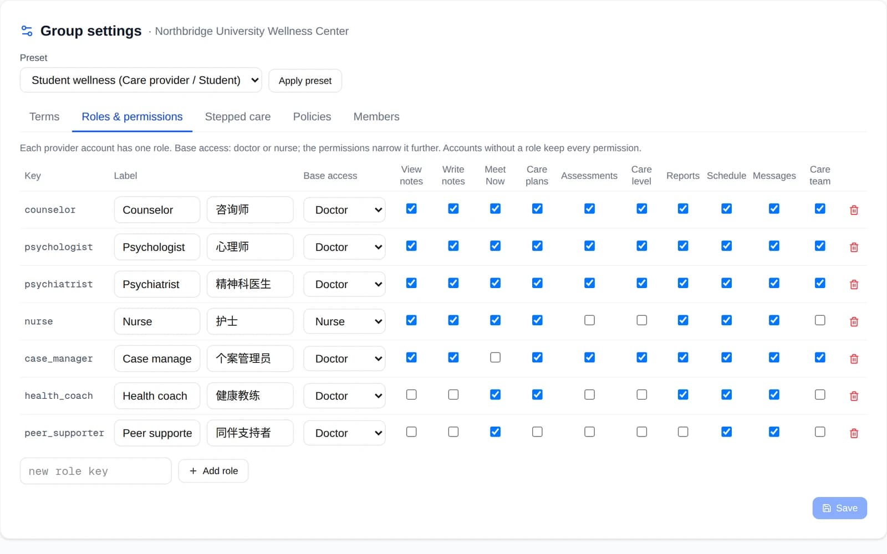Enable View notes for health_coach
The height and width of the screenshot is (554, 887).
pyautogui.click(x=411, y=394)
